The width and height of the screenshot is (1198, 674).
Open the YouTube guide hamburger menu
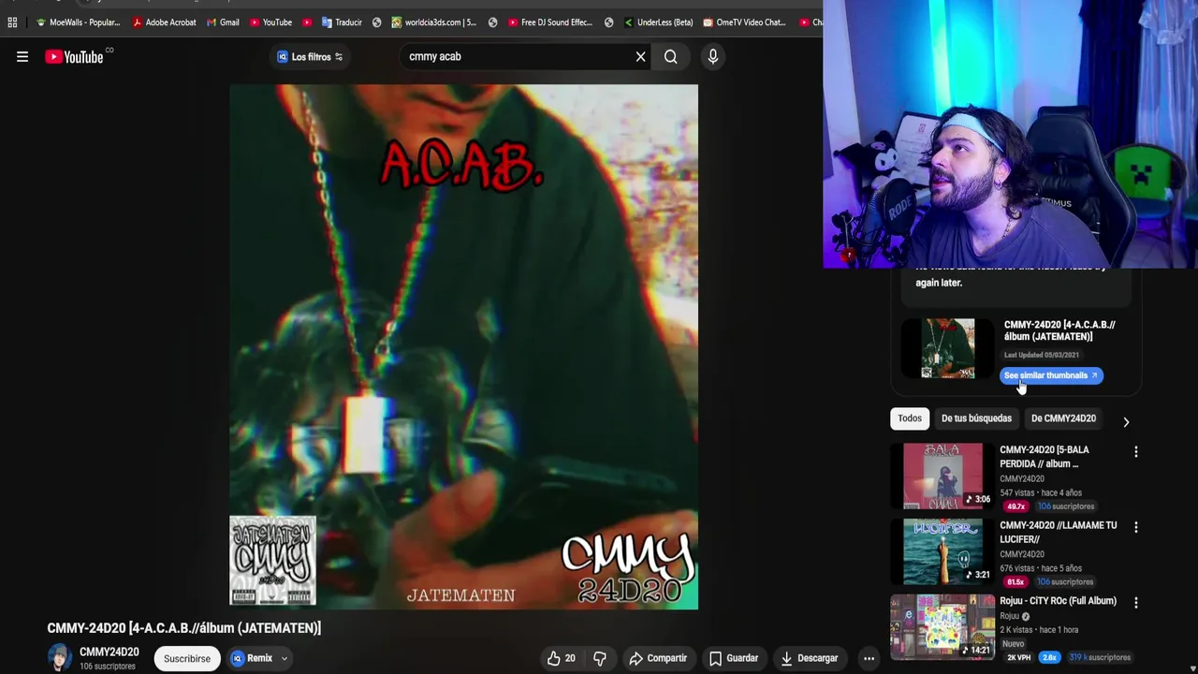pyautogui.click(x=22, y=57)
